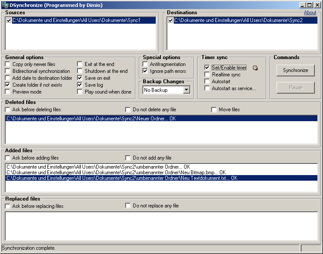Screen dimensions: 323x254
Task: Check Add date to destination folder
Action: (x=8, y=78)
